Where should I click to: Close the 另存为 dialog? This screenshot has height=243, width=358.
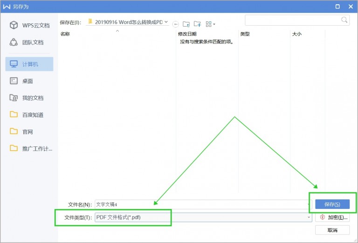pyautogui.click(x=351, y=7)
